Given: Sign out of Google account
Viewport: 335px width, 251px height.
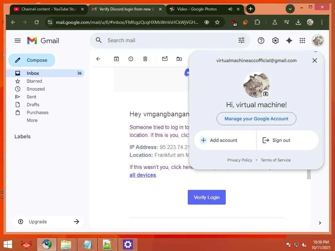Looking at the screenshot, I should pos(288,140).
